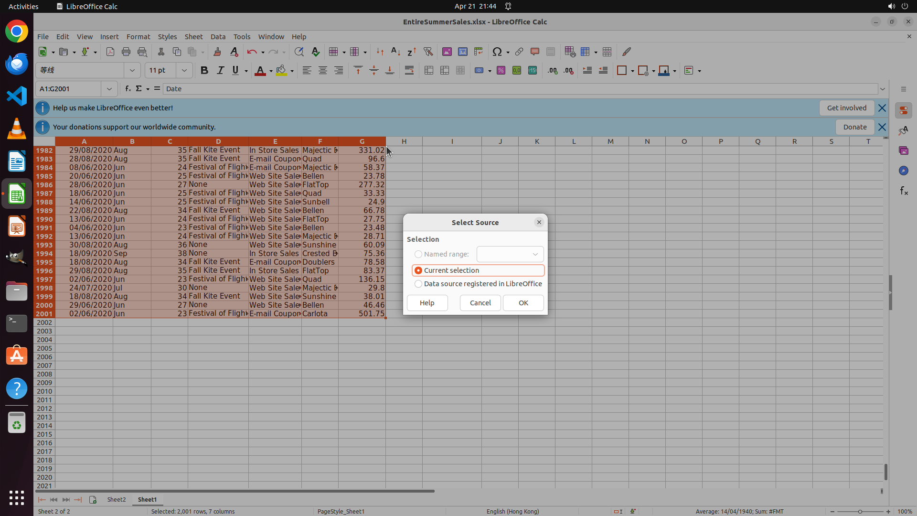Expand the Named range combo box
This screenshot has height=516, width=917.
[x=535, y=254]
